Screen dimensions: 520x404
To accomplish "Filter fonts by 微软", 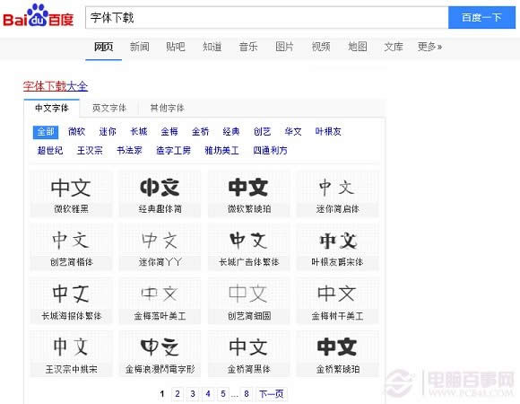I will (76, 132).
